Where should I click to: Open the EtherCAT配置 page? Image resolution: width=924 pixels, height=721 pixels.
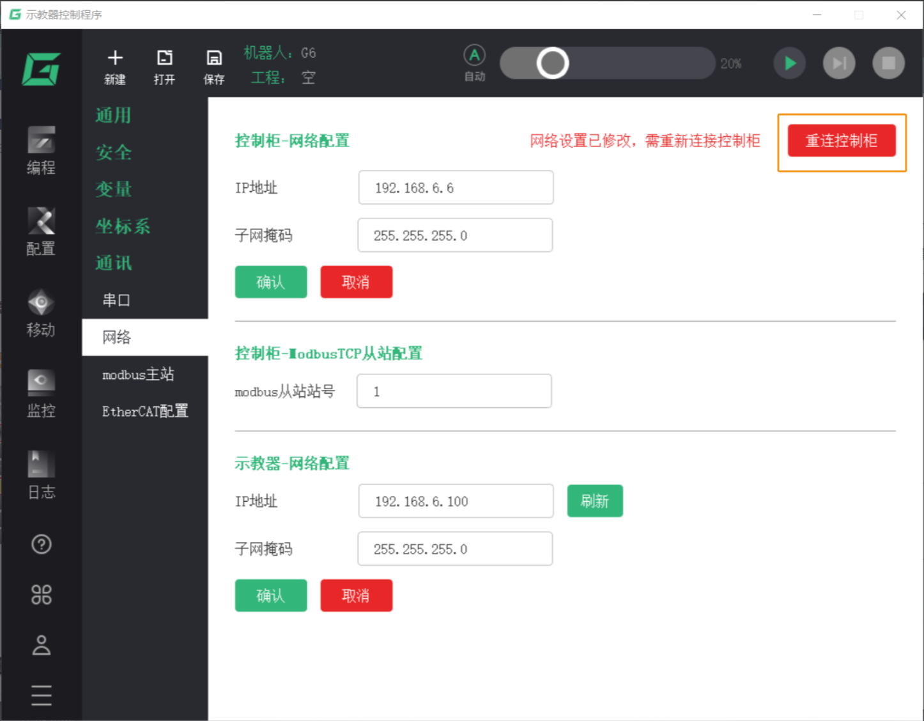pyautogui.click(x=145, y=411)
